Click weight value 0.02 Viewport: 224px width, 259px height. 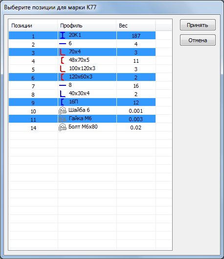pyautogui.click(x=135, y=128)
